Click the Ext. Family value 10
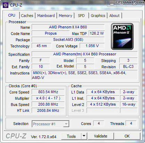The height and width of the screenshot is (143, 145). [41, 66]
